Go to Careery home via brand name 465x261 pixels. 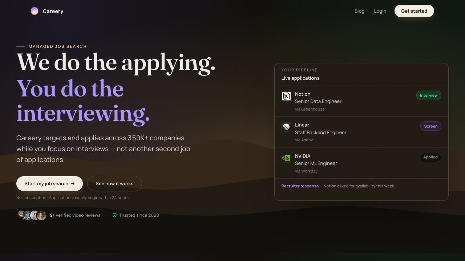pyautogui.click(x=53, y=11)
